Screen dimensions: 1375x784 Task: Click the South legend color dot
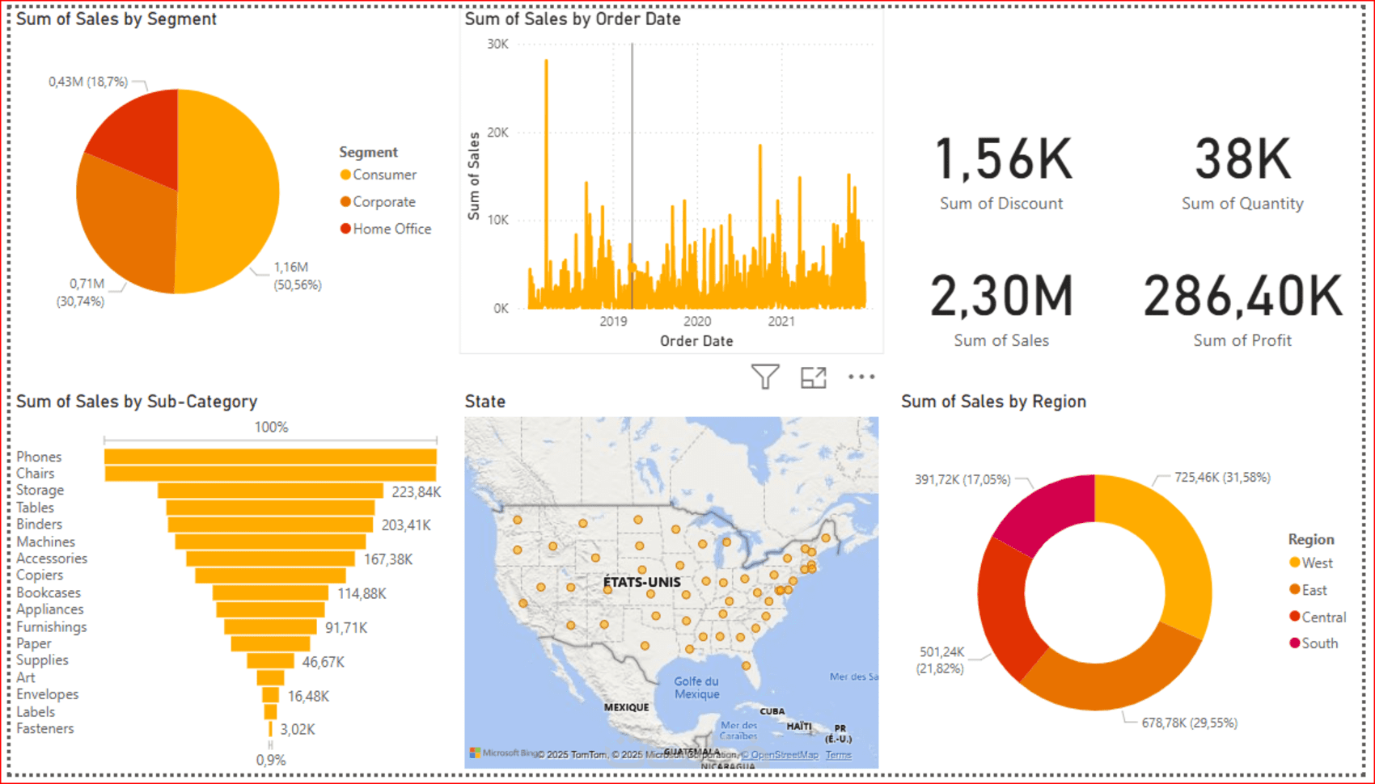(x=1295, y=643)
